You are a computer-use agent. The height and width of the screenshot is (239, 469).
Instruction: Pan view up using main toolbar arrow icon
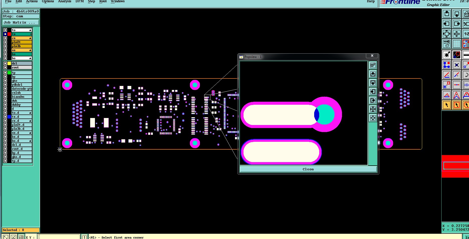coord(447,14)
